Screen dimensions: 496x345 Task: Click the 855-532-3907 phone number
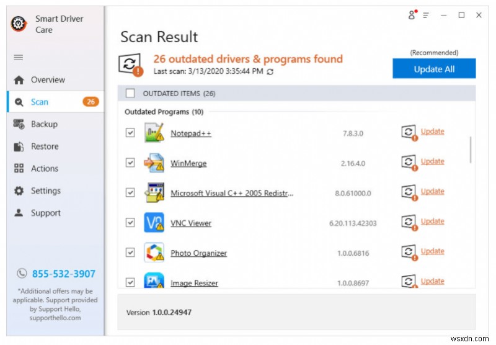tap(64, 274)
